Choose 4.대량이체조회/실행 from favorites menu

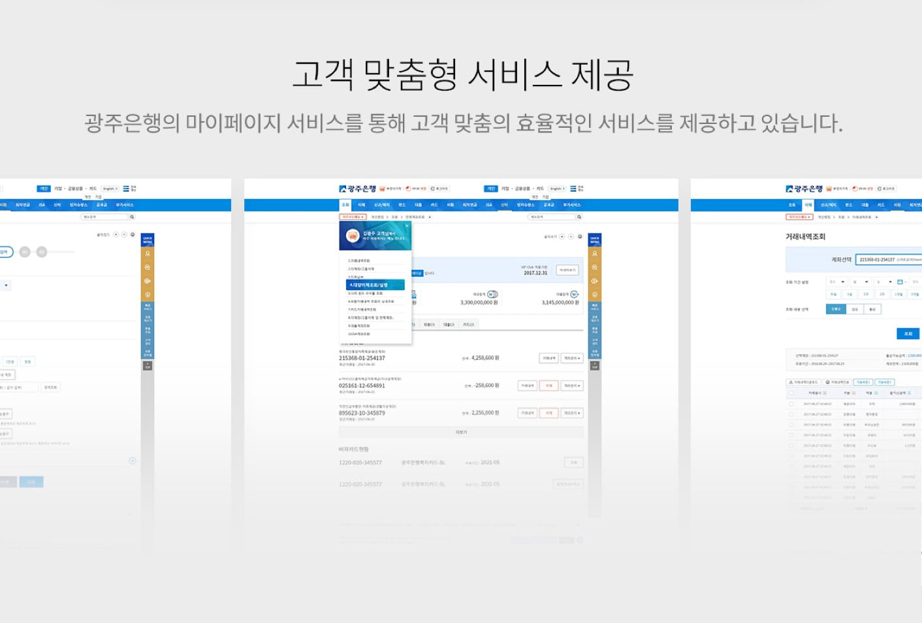click(x=375, y=285)
